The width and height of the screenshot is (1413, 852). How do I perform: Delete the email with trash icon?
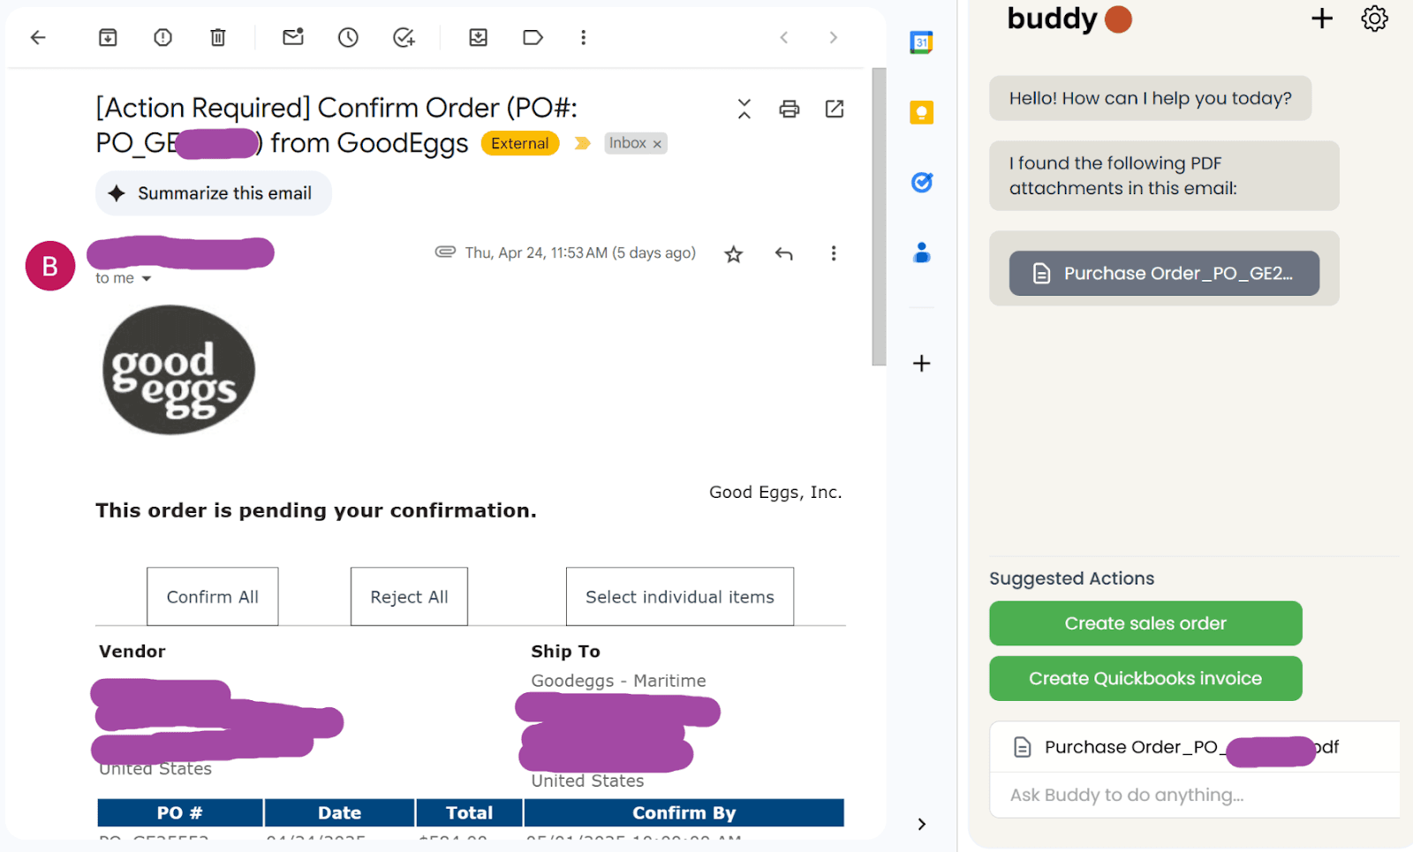click(x=218, y=37)
